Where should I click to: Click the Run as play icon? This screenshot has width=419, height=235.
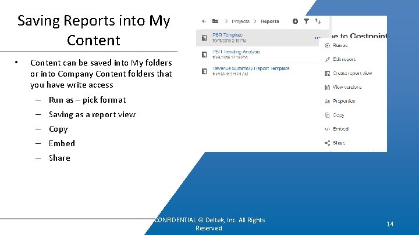(x=327, y=46)
